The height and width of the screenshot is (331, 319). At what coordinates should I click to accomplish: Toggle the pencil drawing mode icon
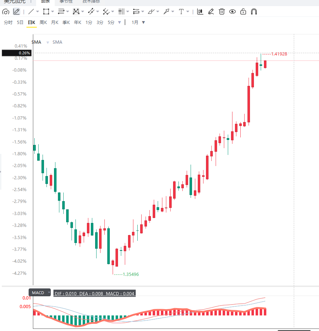[16, 11]
